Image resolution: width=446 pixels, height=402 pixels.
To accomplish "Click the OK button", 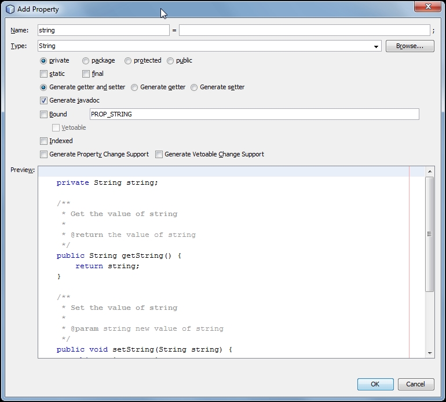I will point(375,384).
